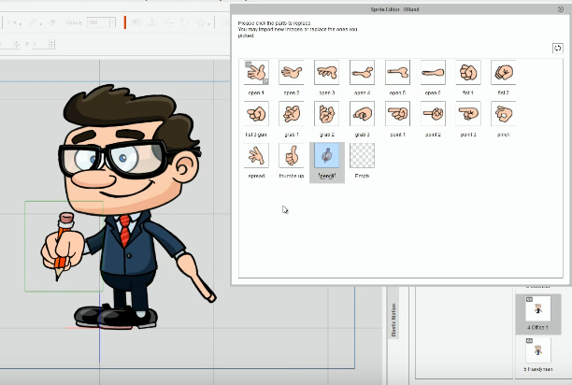
Task: Click the character's red tie on canvas
Action: pos(125,231)
